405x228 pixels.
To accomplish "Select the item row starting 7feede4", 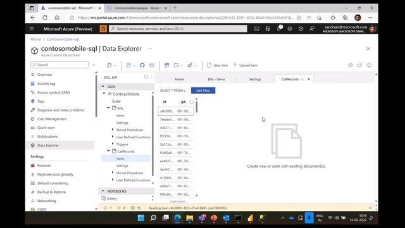I will click(176, 120).
